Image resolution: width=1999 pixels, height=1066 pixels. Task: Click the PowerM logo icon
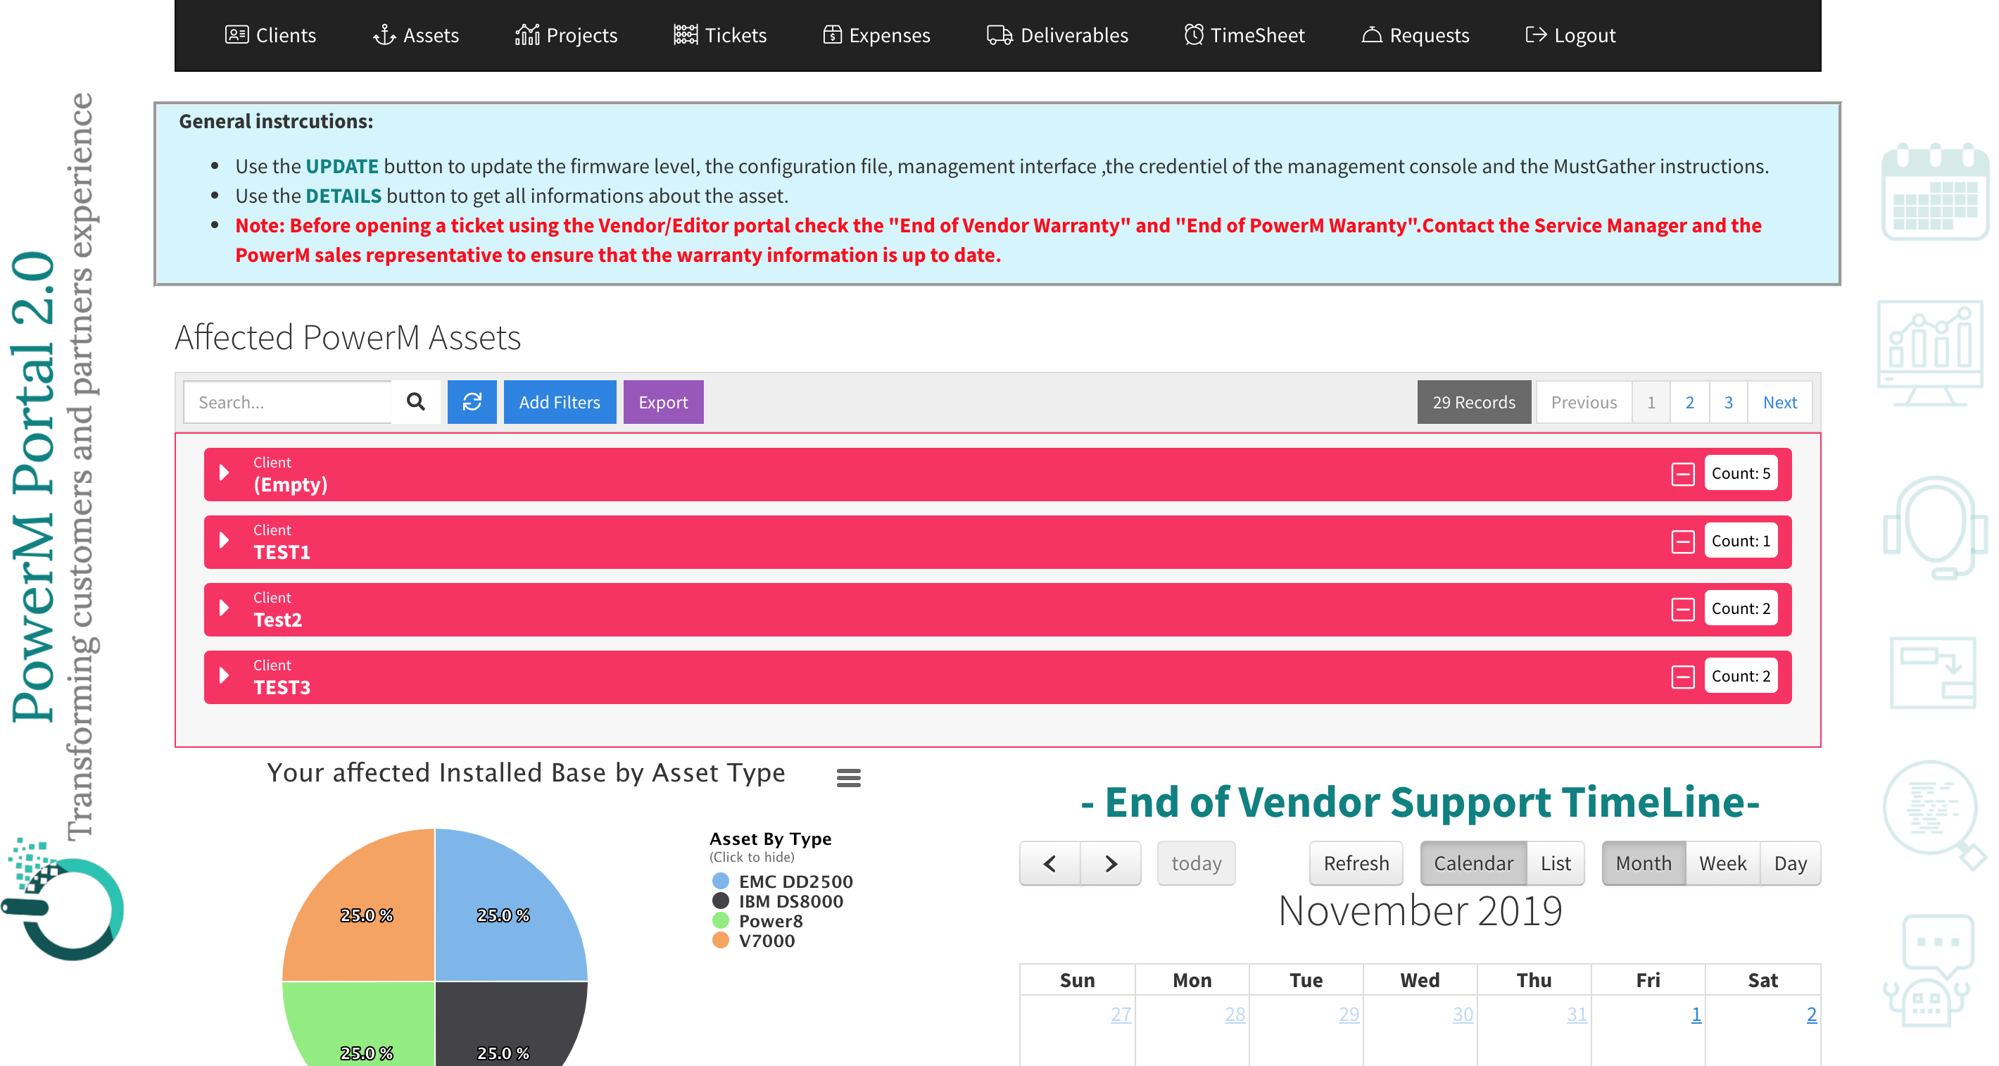pyautogui.click(x=63, y=901)
